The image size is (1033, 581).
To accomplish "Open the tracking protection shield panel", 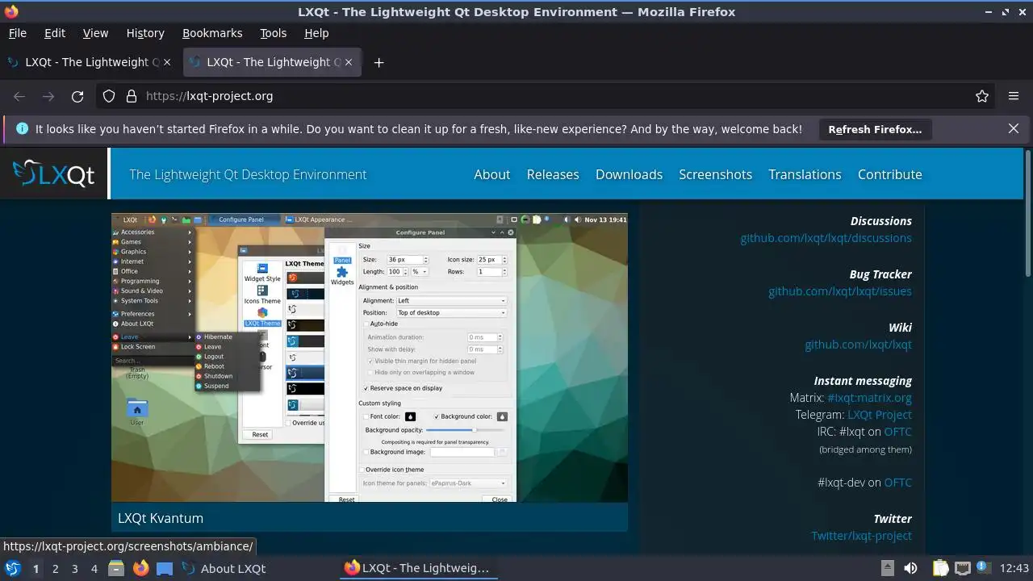I will 109,96.
